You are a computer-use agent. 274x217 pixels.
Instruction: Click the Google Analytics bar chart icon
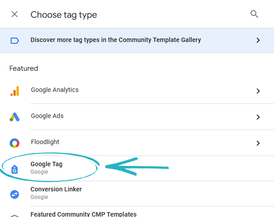(x=15, y=91)
